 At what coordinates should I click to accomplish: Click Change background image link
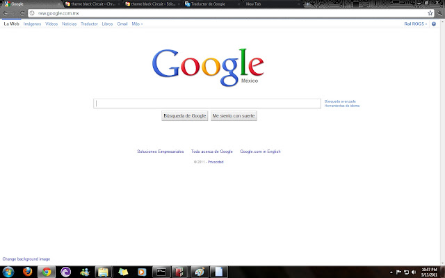26,259
